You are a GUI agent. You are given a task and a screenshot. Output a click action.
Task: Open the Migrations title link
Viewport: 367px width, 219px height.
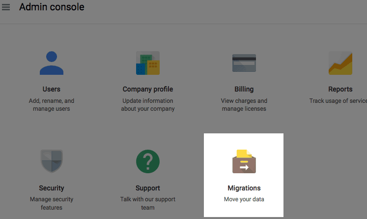coord(244,188)
